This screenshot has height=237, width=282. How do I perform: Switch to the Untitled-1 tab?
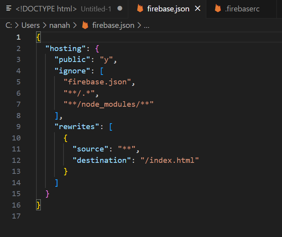(64, 9)
